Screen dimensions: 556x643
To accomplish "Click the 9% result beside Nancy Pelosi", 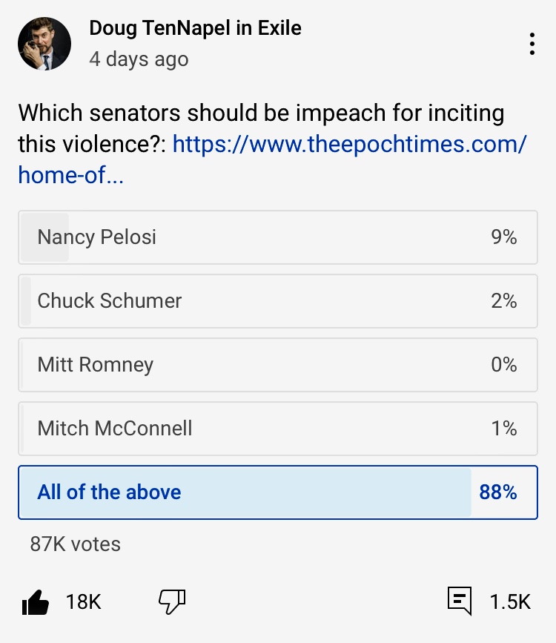I will pyautogui.click(x=503, y=237).
